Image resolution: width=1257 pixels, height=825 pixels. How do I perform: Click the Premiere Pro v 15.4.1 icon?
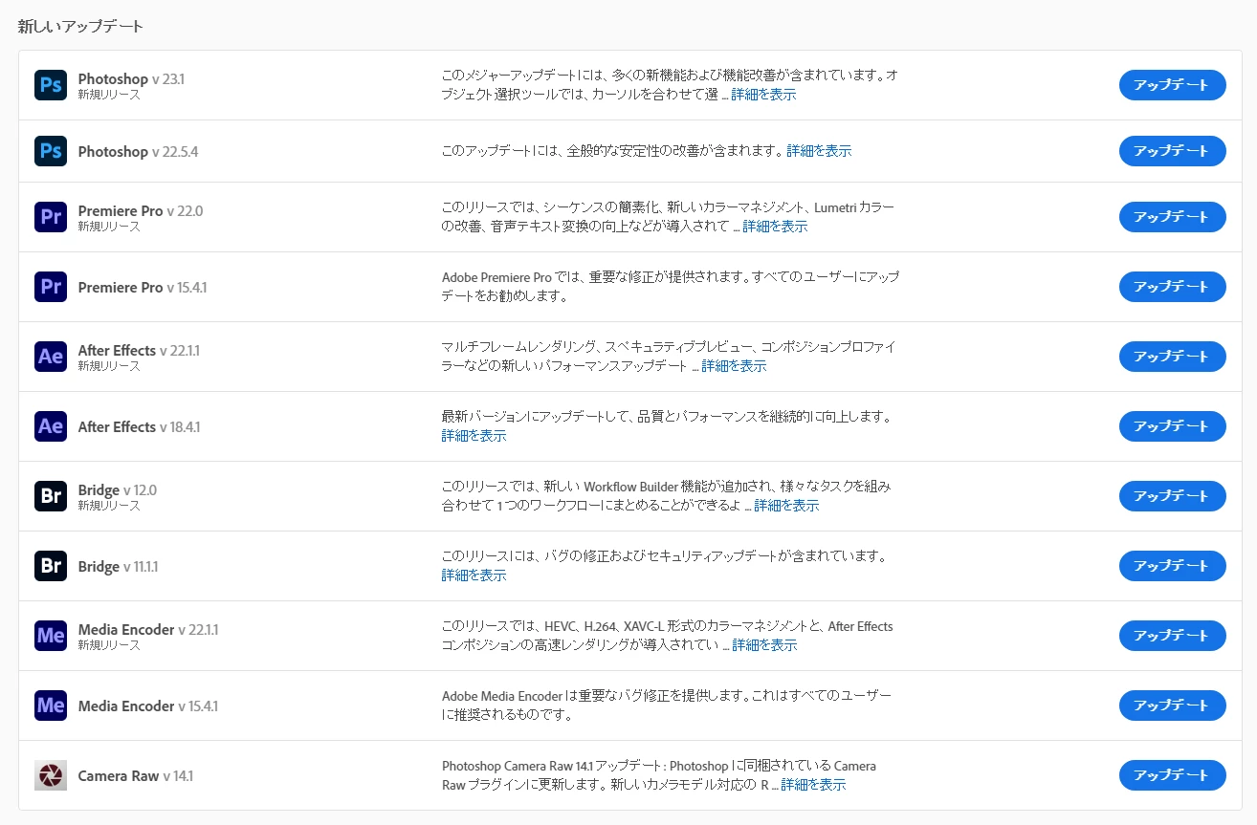51,287
